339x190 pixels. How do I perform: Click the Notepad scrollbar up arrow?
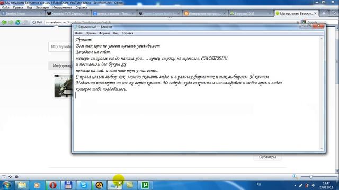pyautogui.click(x=322, y=39)
